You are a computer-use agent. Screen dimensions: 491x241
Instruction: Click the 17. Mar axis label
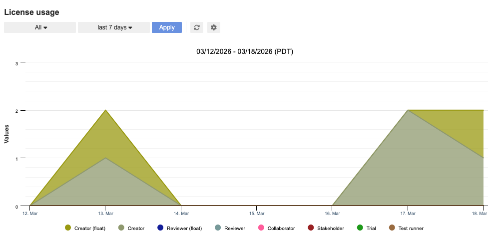[x=408, y=214]
